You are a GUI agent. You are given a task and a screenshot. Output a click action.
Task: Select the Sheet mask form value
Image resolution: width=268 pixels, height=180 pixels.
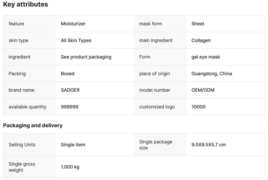198,24
